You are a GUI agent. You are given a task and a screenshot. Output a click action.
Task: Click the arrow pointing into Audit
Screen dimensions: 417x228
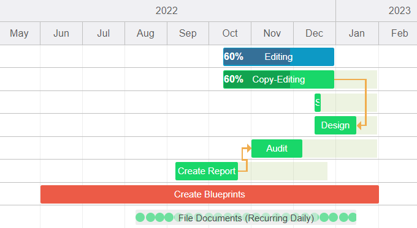[x=249, y=148]
